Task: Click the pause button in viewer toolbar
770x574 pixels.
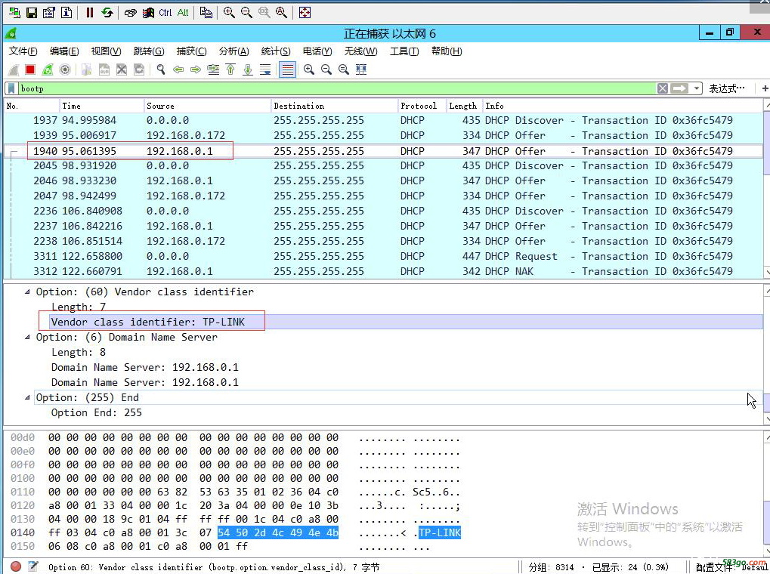Action: (x=89, y=12)
